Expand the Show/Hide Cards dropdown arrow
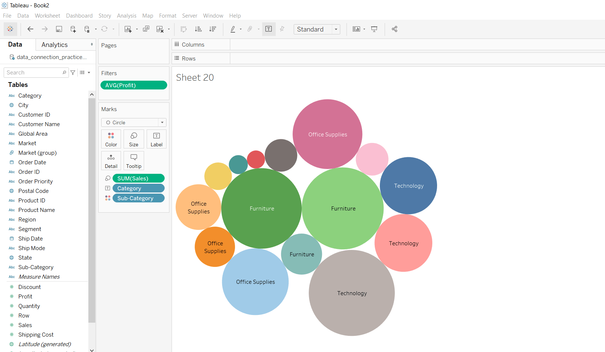The height and width of the screenshot is (352, 605). click(364, 29)
